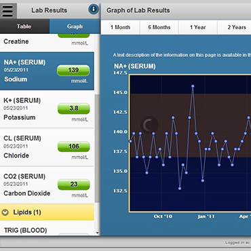Click the Oct '10 axis label
251x251 pixels.
click(x=163, y=216)
